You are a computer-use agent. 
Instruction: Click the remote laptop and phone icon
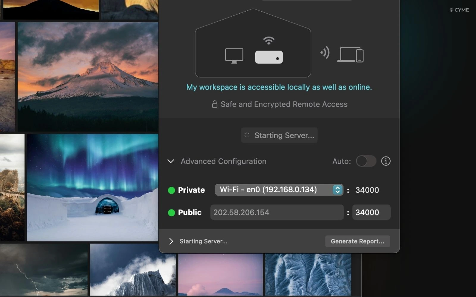350,55
